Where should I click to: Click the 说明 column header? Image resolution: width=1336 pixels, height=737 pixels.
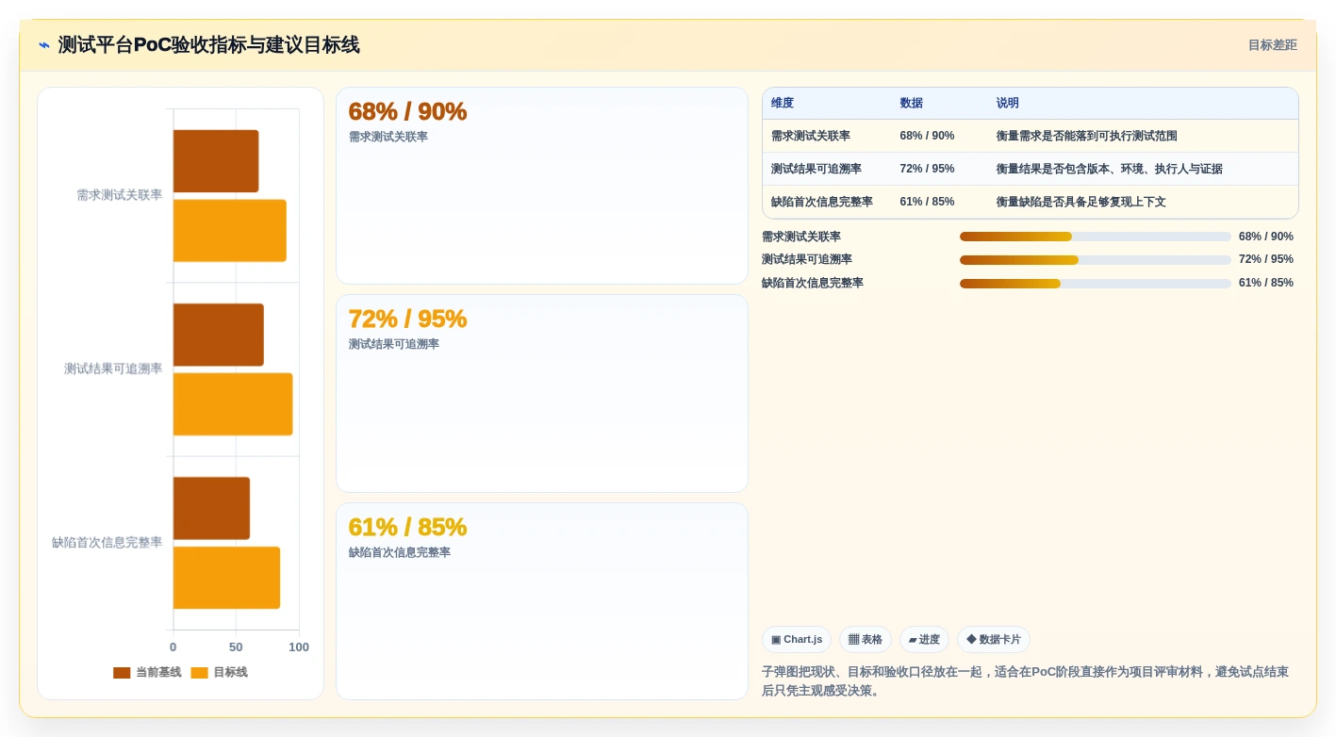click(1008, 104)
